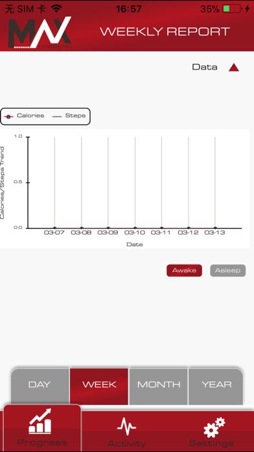Tap the Weekly Report header title

pos(165,32)
